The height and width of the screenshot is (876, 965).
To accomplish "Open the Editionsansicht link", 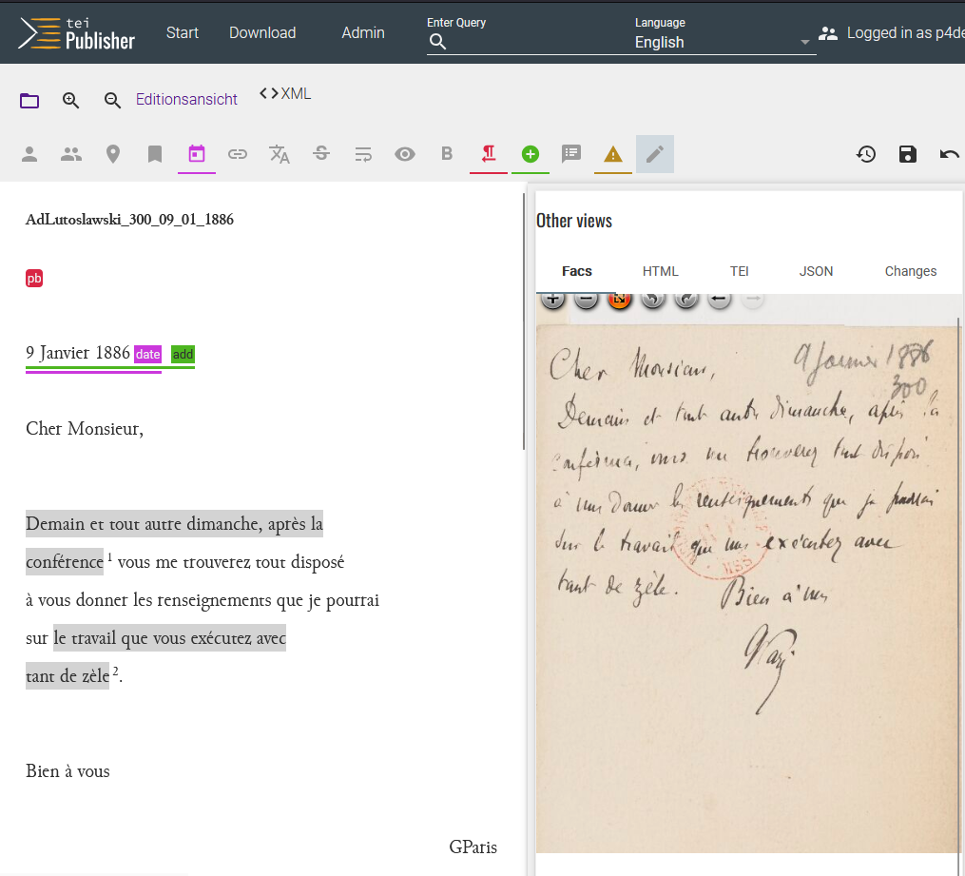I will (x=186, y=99).
